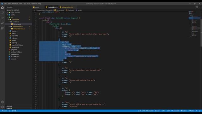Open the Manage gear in activity bar

pos(3,107)
